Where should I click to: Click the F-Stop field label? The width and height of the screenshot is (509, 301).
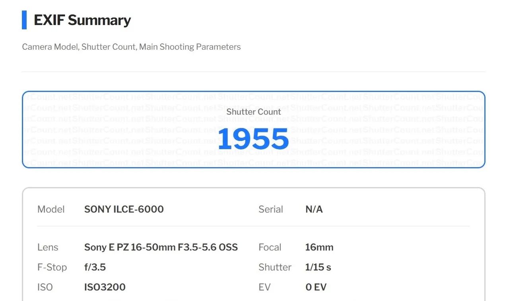tap(52, 267)
